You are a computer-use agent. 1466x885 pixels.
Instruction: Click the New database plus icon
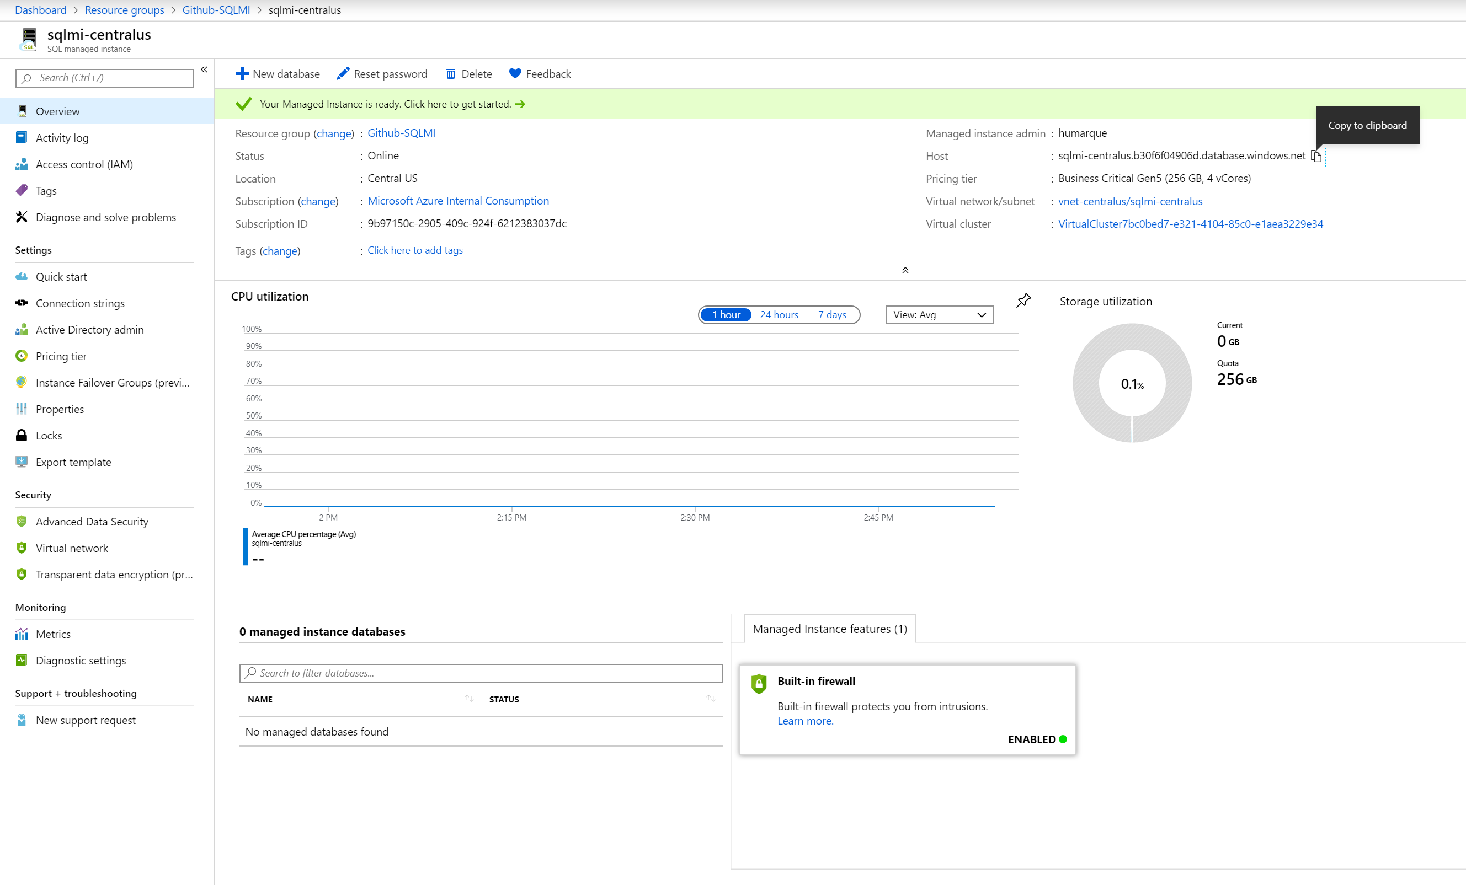point(242,74)
